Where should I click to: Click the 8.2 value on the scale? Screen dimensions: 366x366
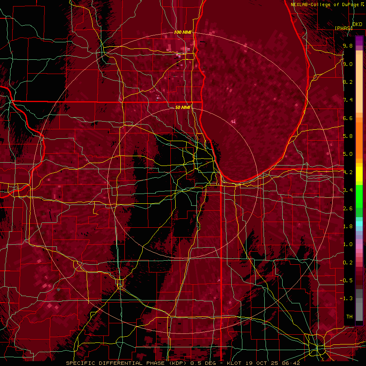348,82
